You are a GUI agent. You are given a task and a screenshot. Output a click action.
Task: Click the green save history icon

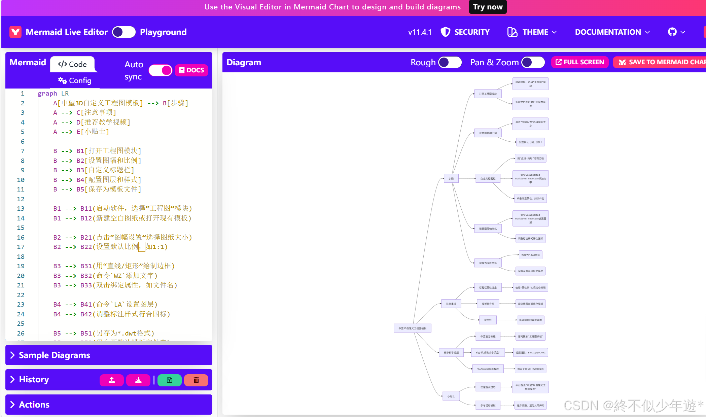[x=170, y=380]
